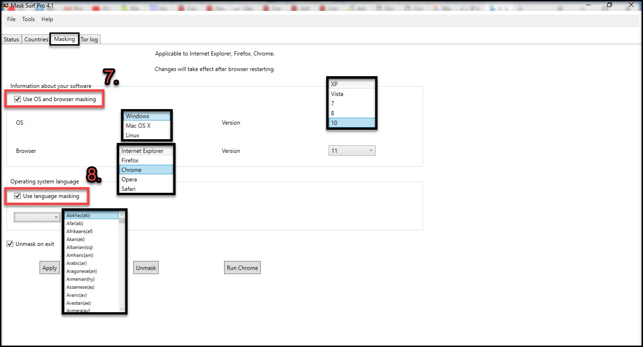Toggle Use language masking checkbox
643x347 pixels.
17,196
